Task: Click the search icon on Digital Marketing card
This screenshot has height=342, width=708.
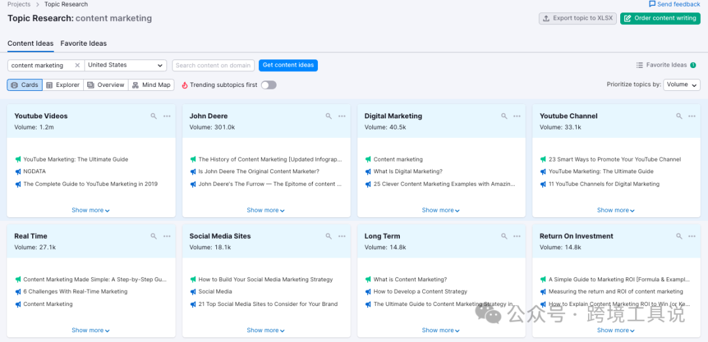Action: (504, 116)
